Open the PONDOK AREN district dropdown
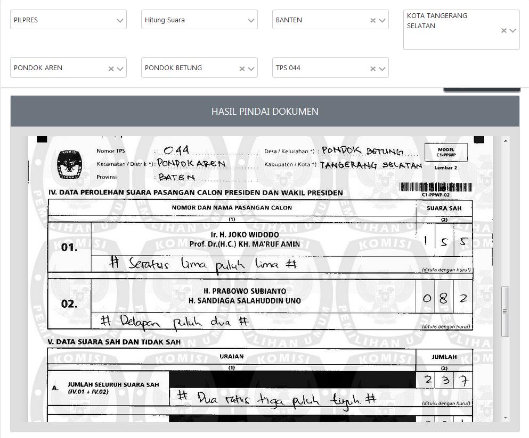 (69, 68)
